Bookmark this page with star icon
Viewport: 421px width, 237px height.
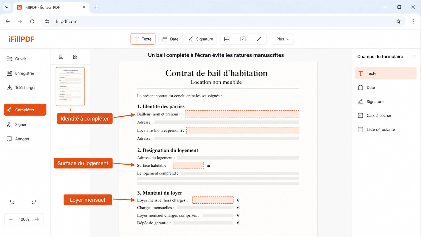398,21
